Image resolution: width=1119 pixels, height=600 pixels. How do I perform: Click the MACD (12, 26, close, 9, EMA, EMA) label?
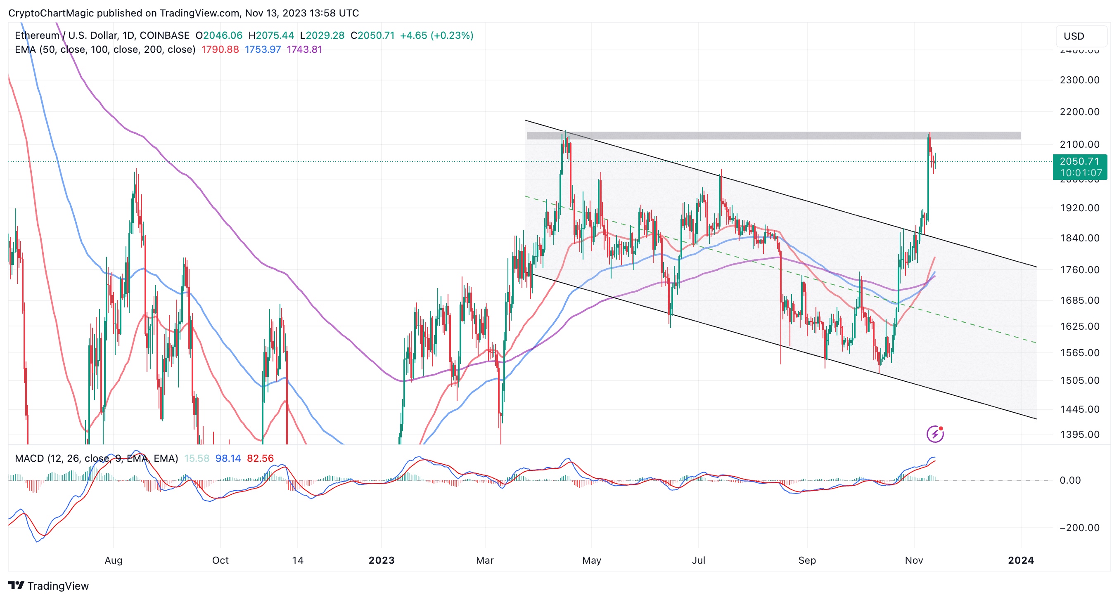pyautogui.click(x=97, y=458)
